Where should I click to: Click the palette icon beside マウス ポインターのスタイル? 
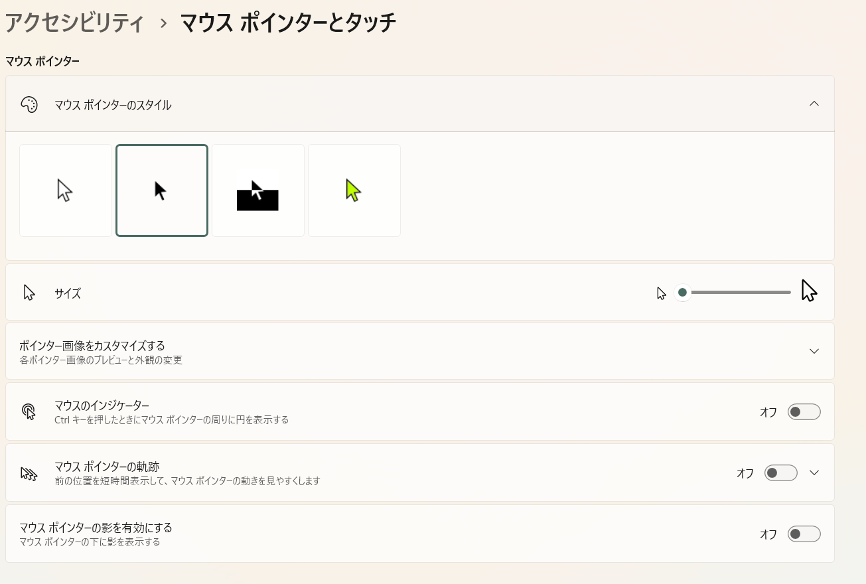(x=29, y=105)
